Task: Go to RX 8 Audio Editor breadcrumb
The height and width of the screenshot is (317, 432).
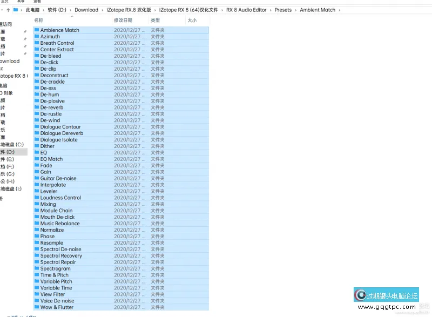Action: [x=246, y=10]
